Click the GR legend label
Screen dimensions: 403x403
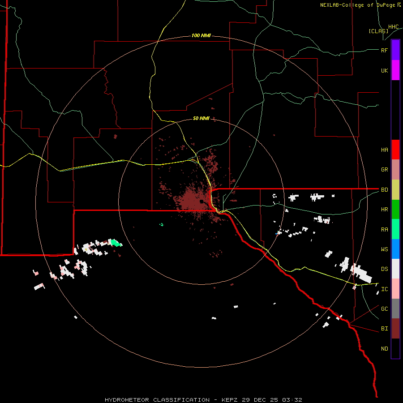(x=384, y=170)
